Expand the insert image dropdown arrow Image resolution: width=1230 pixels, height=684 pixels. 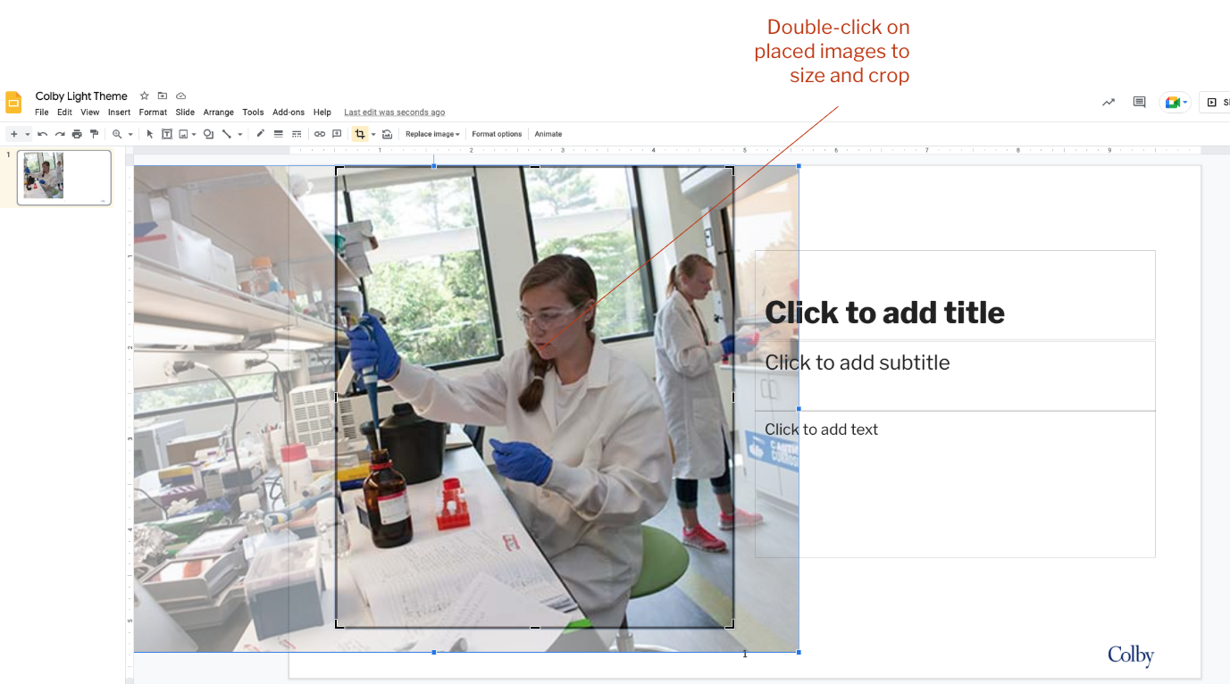click(x=194, y=134)
